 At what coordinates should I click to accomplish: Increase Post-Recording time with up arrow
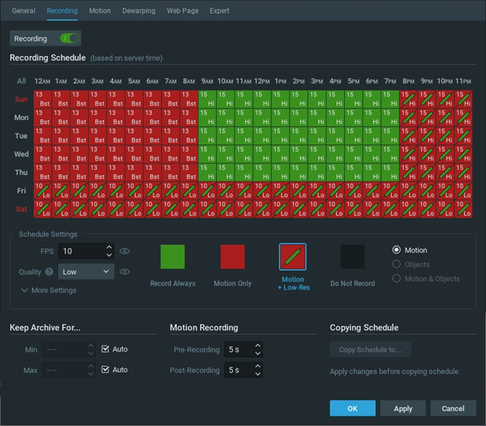click(258, 367)
